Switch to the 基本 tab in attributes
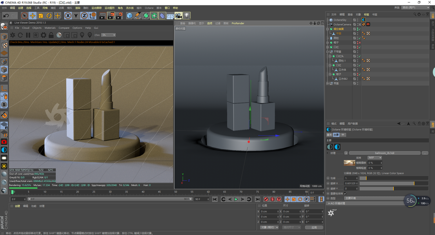Viewport: 435px width, 235px height. pos(329,135)
